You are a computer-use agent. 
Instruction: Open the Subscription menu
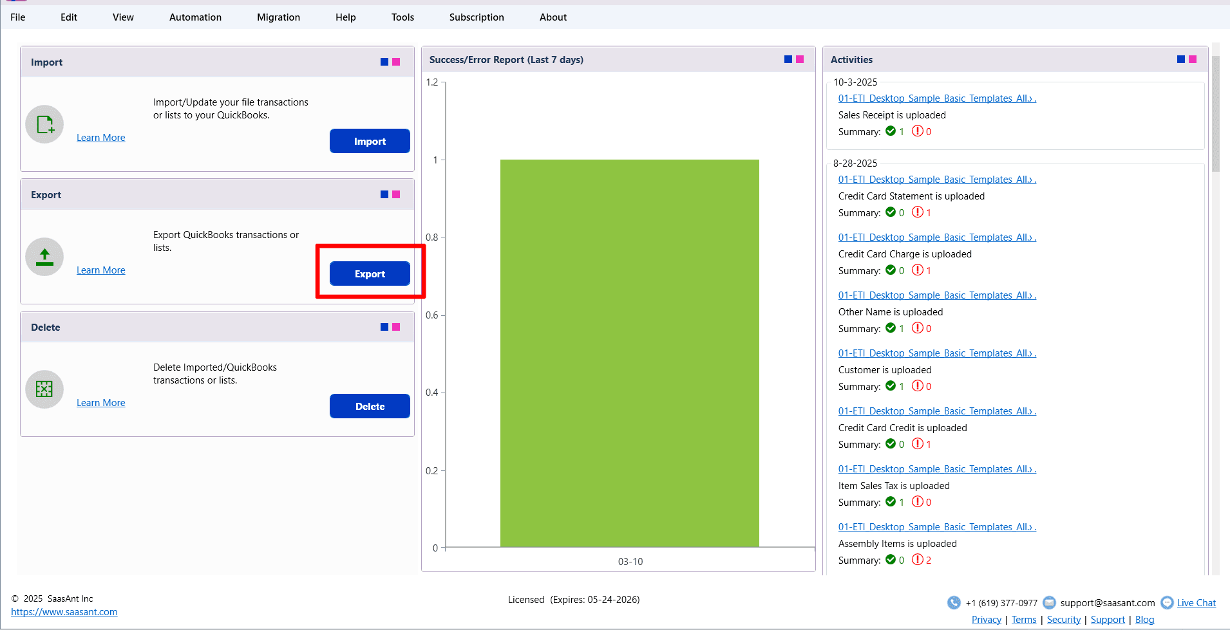477,17
